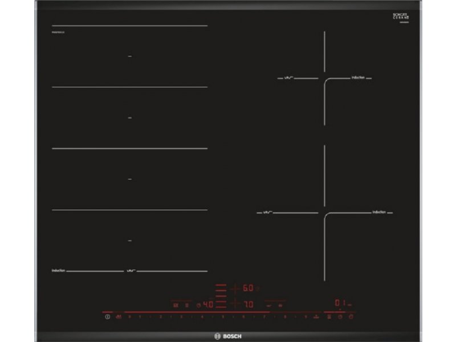Screen dimensions: 456x342
Task: Tap the second symbol right of the 7.0 display
Action: [x=280, y=306]
